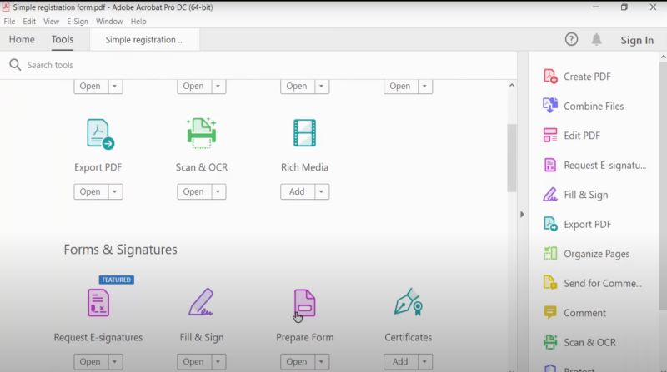The height and width of the screenshot is (372, 667).
Task: Select Combine Files in right pane
Action: click(593, 106)
